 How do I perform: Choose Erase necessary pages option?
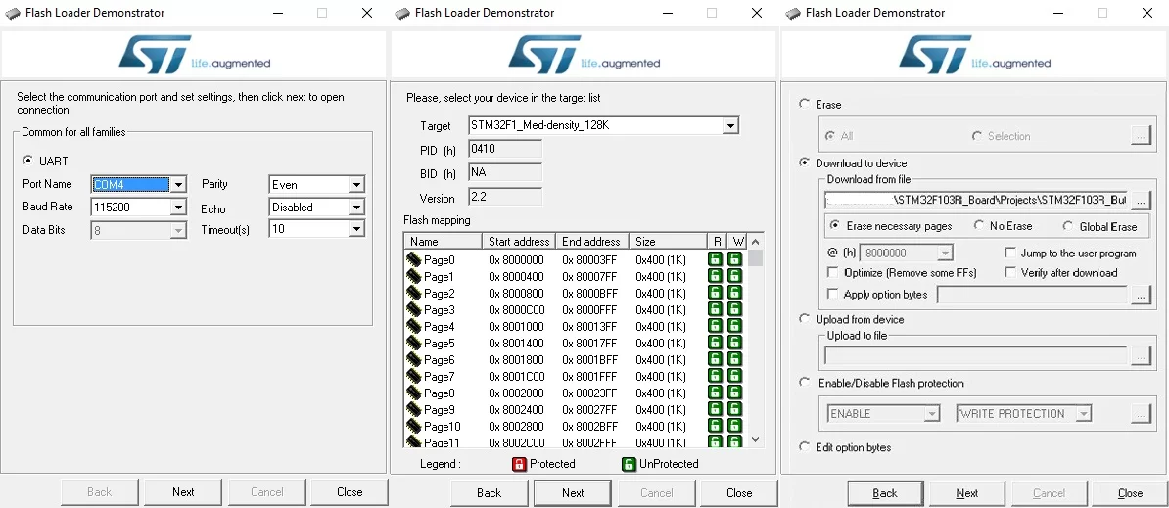point(834,225)
